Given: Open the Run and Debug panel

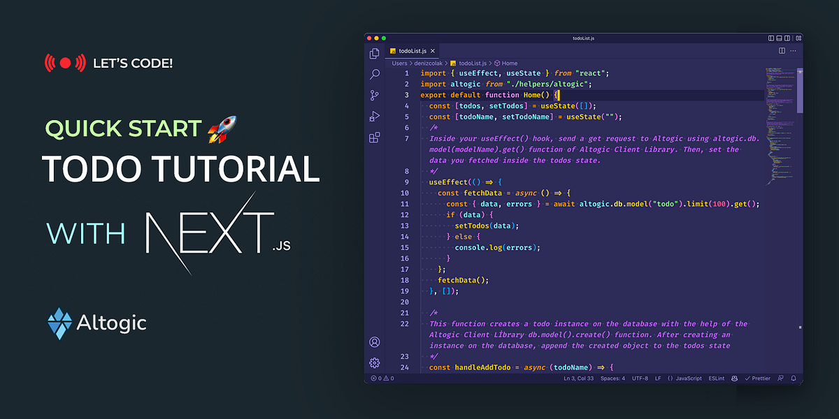Looking at the screenshot, I should tap(374, 117).
